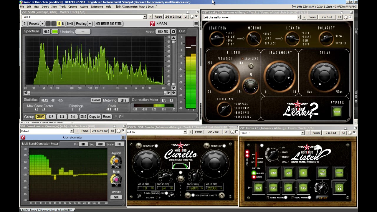Toggle the SPAN plugin bypass checkbox

[x=196, y=17]
